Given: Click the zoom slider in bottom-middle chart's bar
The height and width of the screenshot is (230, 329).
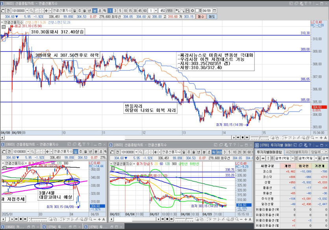Looking at the screenshot, I should [x=184, y=219].
